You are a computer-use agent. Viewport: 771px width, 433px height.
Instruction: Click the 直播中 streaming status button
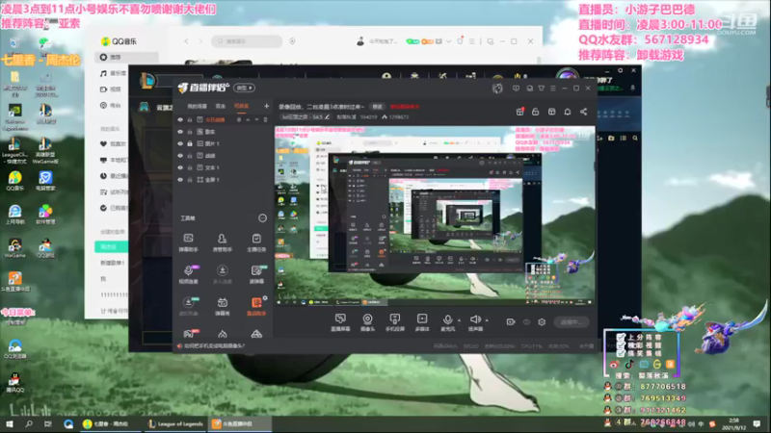[571, 322]
